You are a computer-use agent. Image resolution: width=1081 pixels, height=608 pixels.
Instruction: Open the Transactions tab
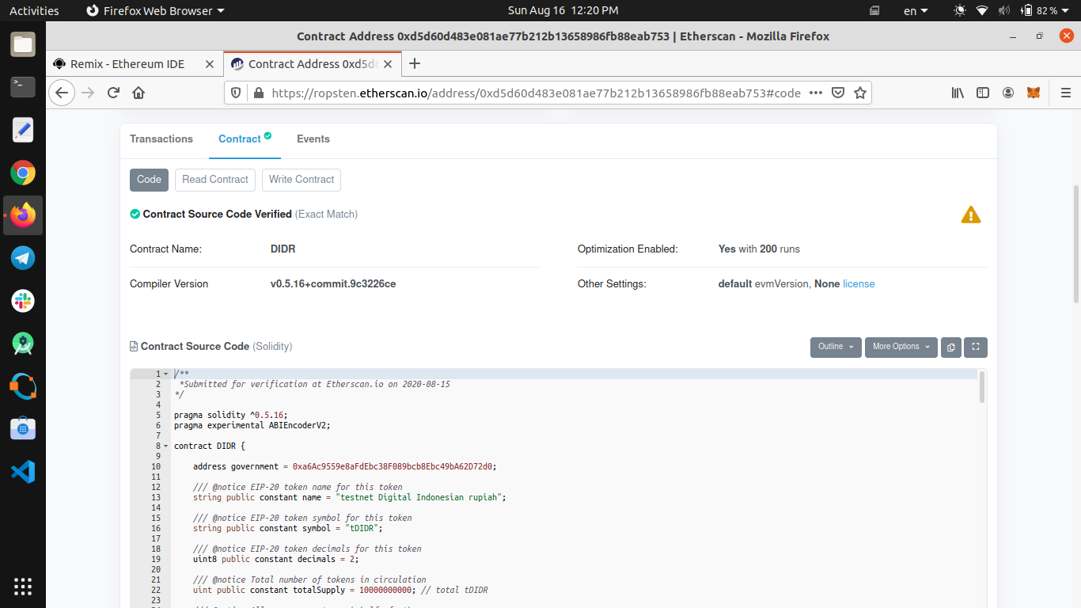click(161, 139)
